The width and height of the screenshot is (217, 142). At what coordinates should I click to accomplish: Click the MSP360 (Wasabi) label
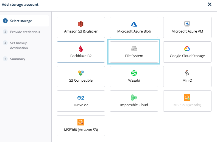187,105
